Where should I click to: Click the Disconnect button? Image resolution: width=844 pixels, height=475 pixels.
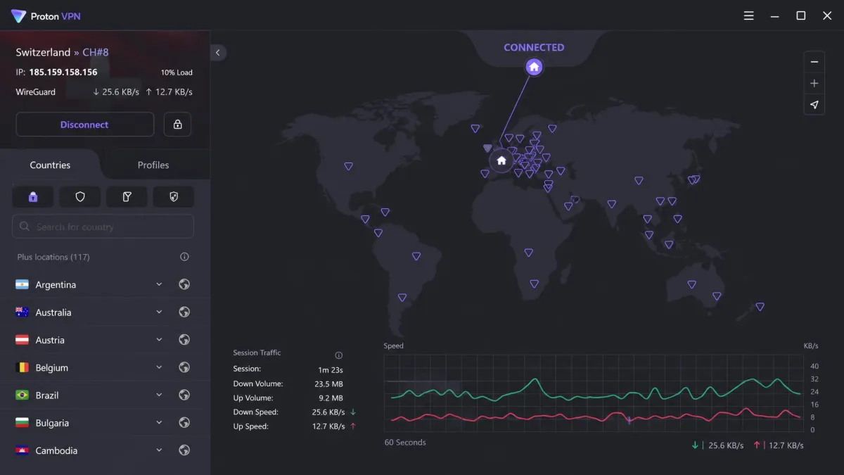[84, 125]
